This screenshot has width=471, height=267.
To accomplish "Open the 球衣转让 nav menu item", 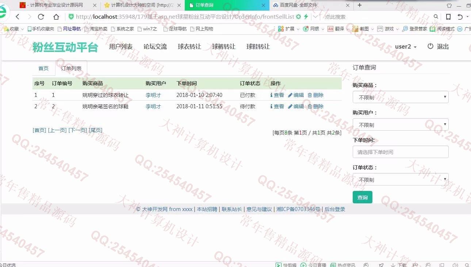I will pos(189,46).
